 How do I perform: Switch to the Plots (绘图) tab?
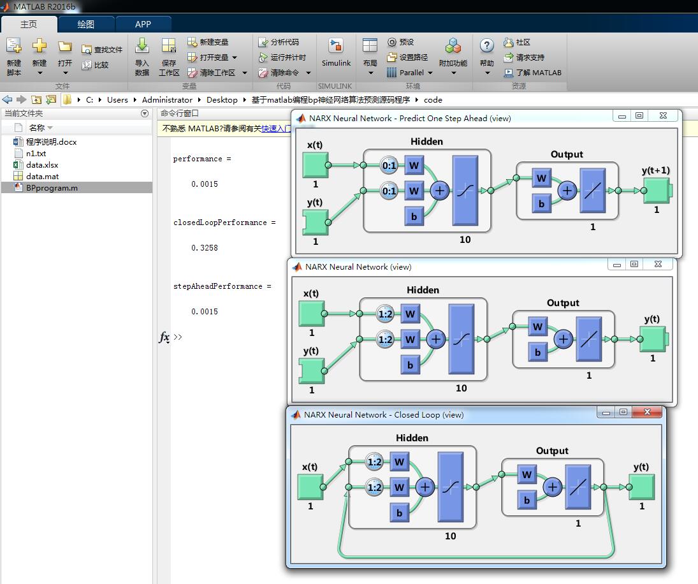tap(86, 24)
